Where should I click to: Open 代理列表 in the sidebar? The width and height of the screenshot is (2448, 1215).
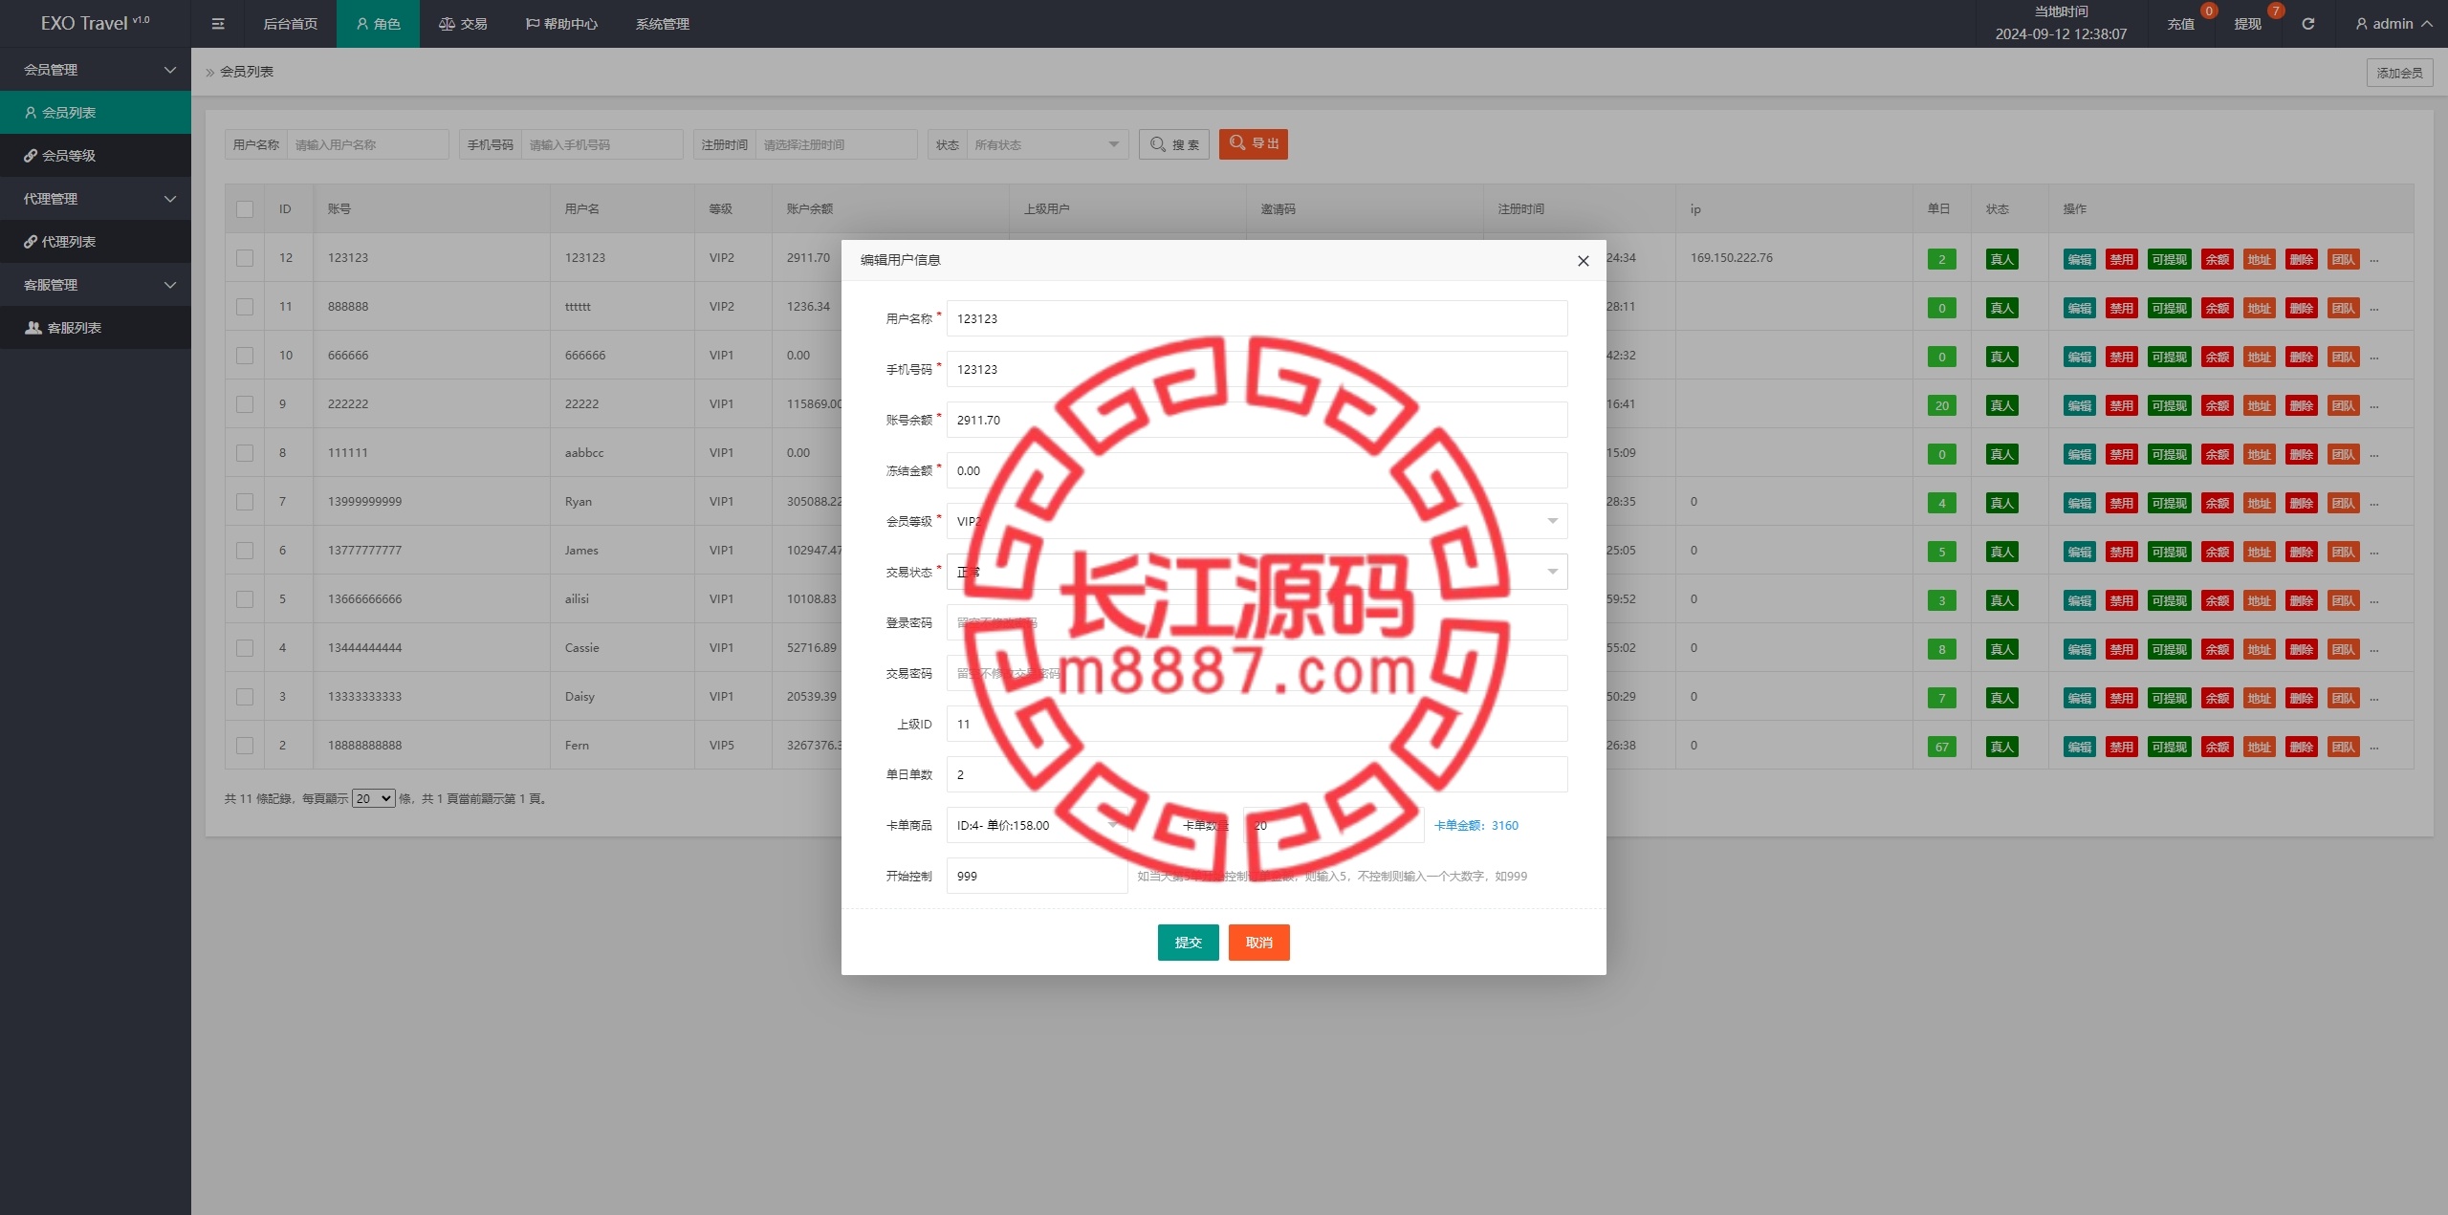96,242
